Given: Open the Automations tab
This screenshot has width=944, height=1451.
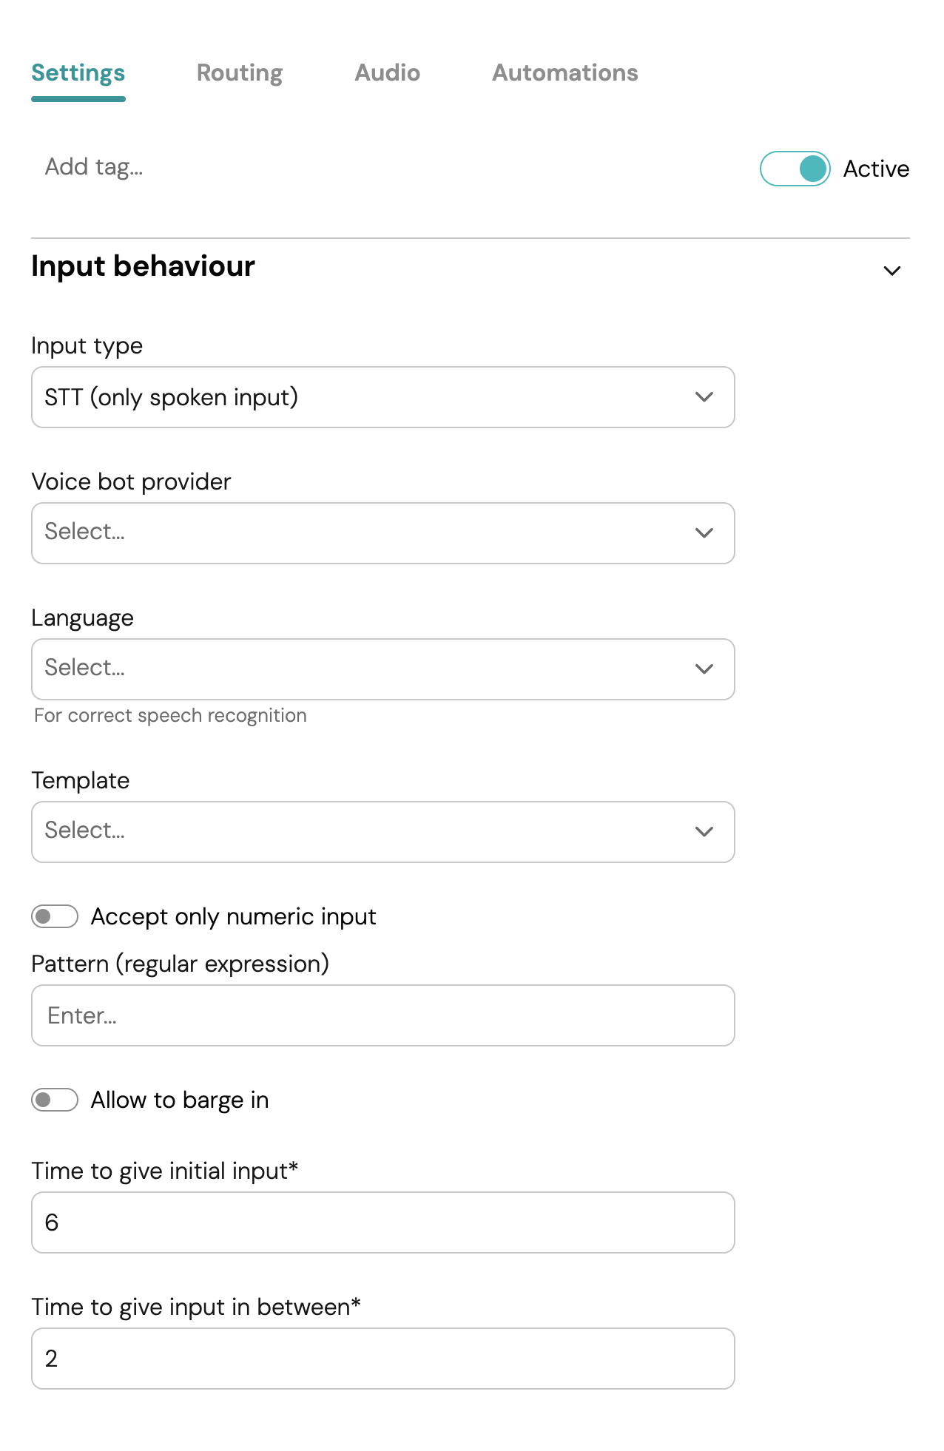Looking at the screenshot, I should (x=564, y=72).
